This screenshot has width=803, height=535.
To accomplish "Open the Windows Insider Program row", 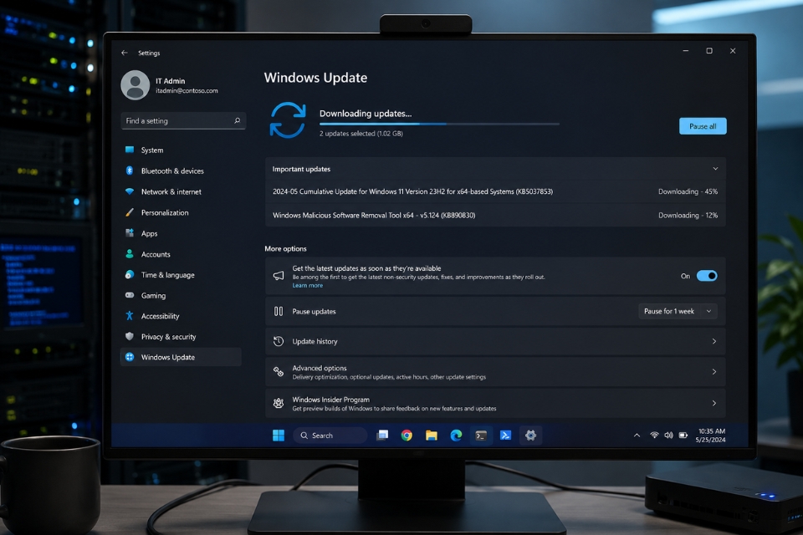I will click(x=495, y=404).
